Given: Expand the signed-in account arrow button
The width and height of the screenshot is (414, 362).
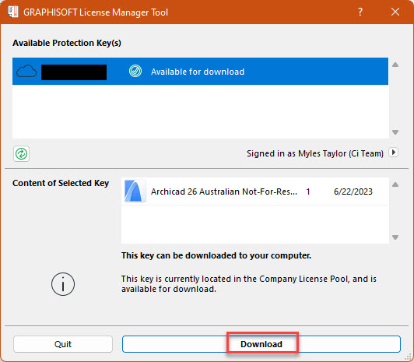Looking at the screenshot, I should point(394,153).
